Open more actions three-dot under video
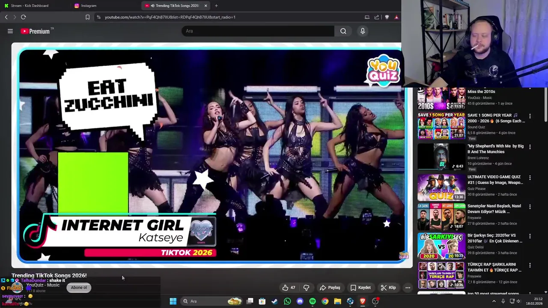The height and width of the screenshot is (308, 548). click(408, 287)
